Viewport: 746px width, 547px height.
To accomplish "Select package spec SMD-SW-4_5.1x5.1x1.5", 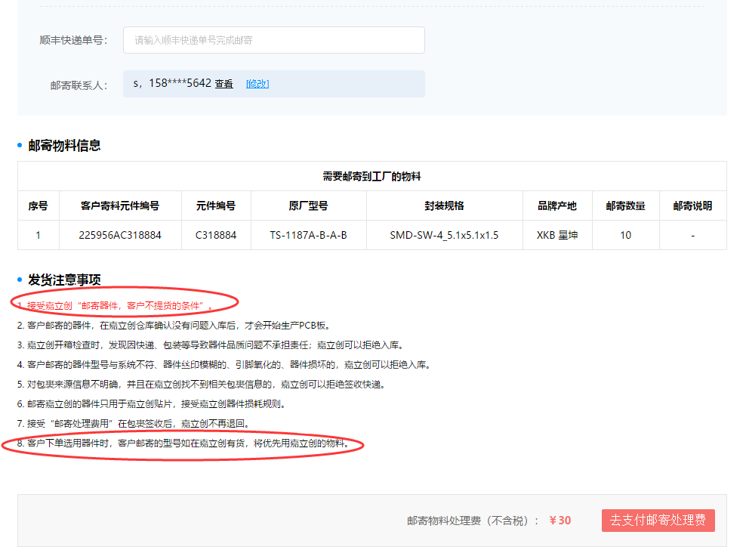I will pyautogui.click(x=444, y=235).
